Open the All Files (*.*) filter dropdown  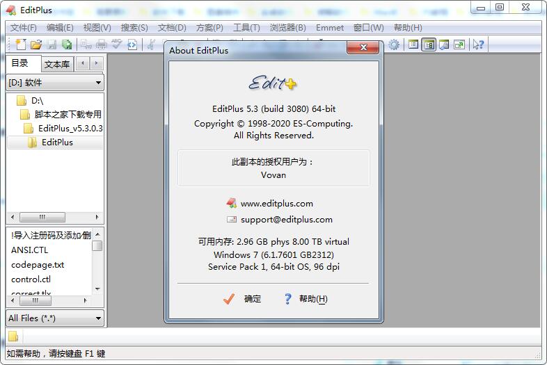(x=55, y=318)
